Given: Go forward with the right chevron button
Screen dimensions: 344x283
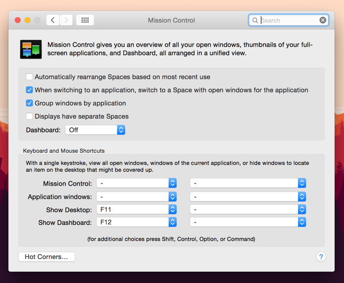Looking at the screenshot, I should click(66, 20).
